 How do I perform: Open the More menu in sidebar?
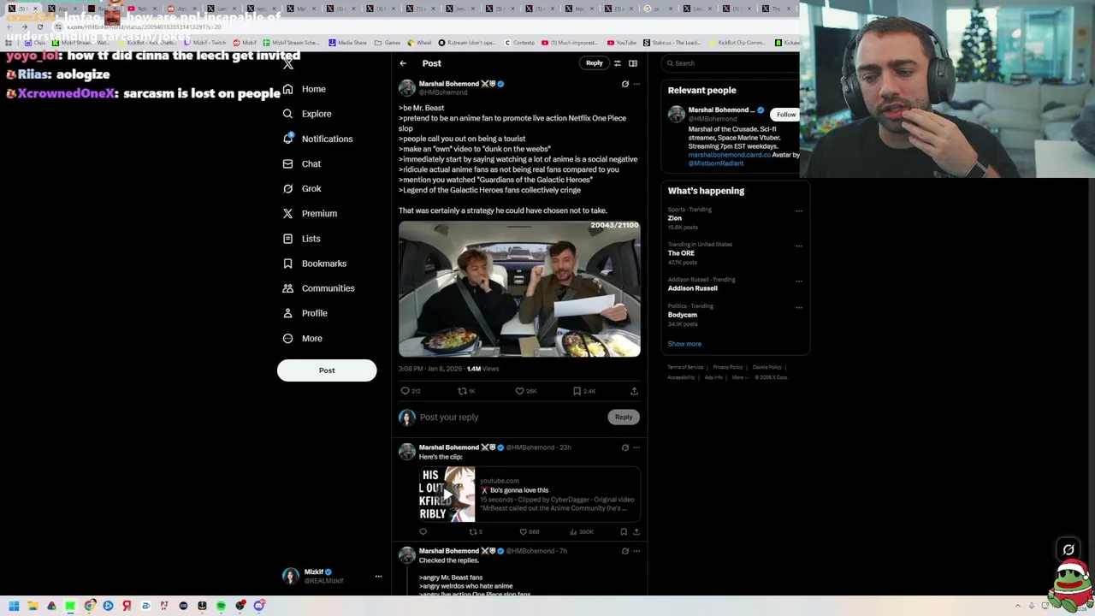[302, 338]
